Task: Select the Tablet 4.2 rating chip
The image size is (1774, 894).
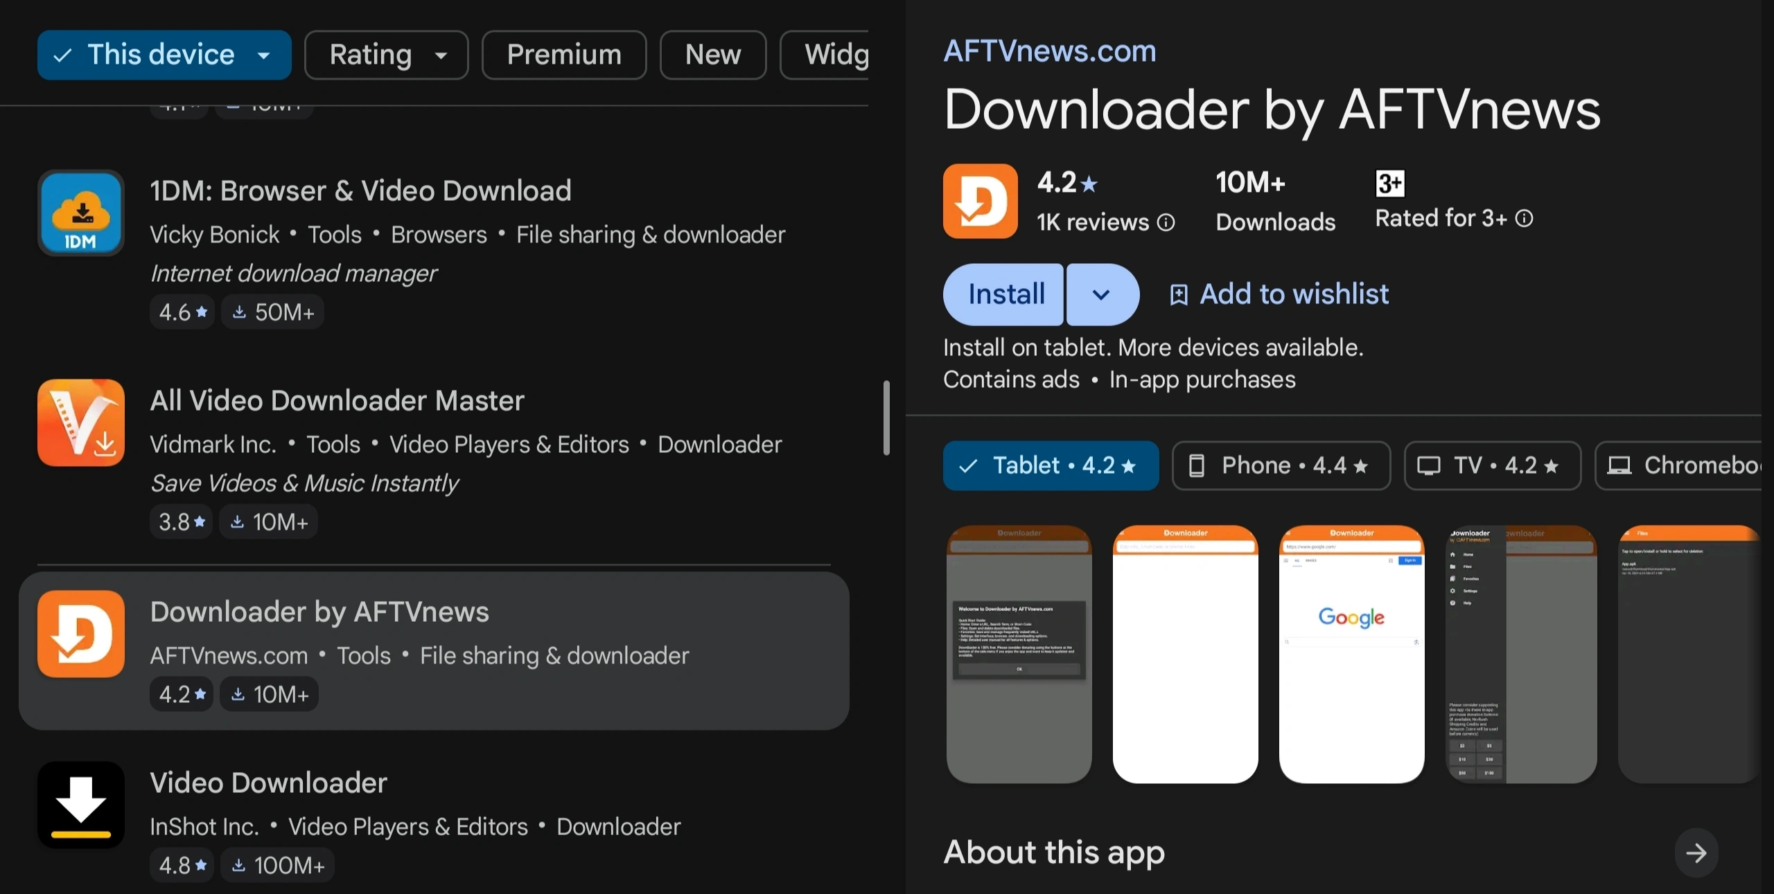Action: pyautogui.click(x=1050, y=465)
